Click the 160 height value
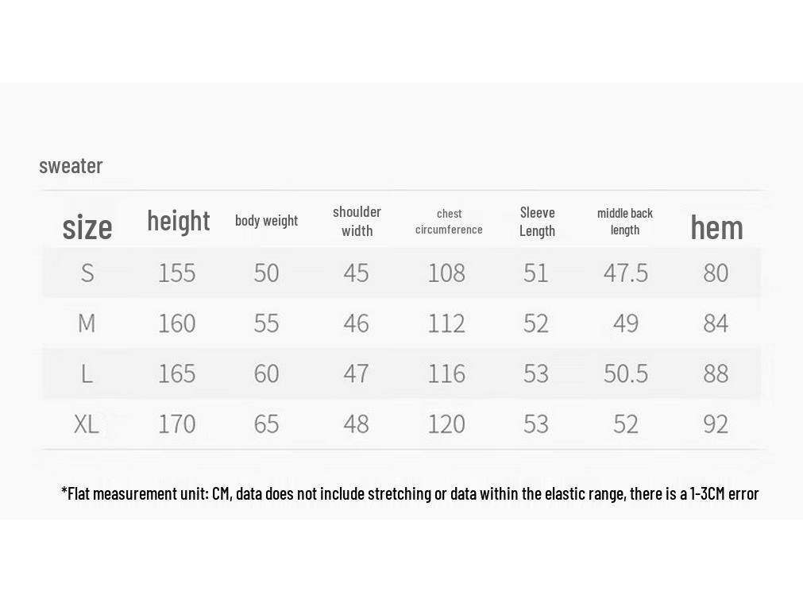The image size is (803, 603). pos(176,324)
